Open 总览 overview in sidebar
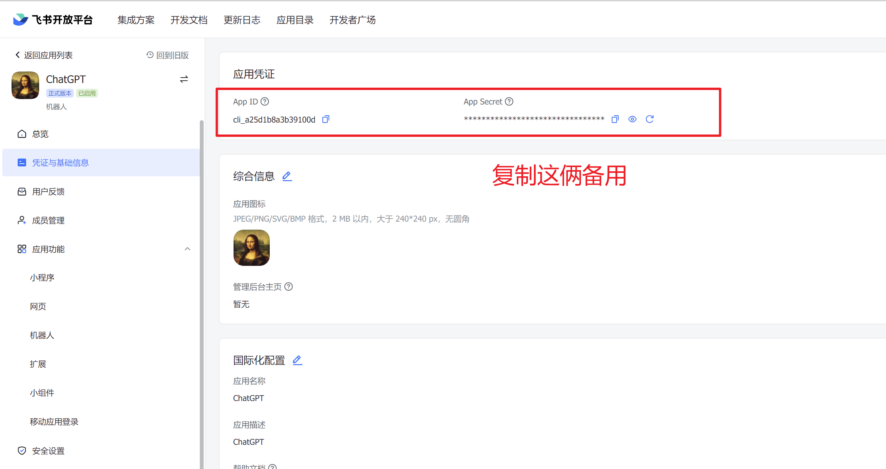The width and height of the screenshot is (886, 469). coord(101,134)
